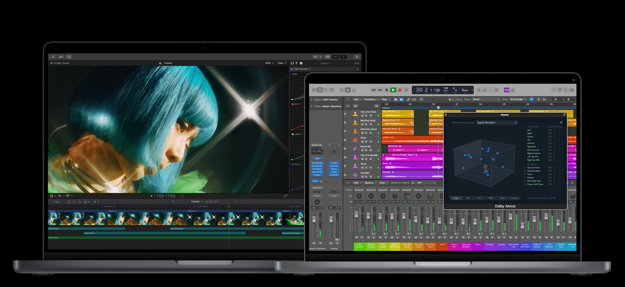Image resolution: width=625 pixels, height=287 pixels.
Task: Open the Emin key signature dropdown
Action: 467,90
